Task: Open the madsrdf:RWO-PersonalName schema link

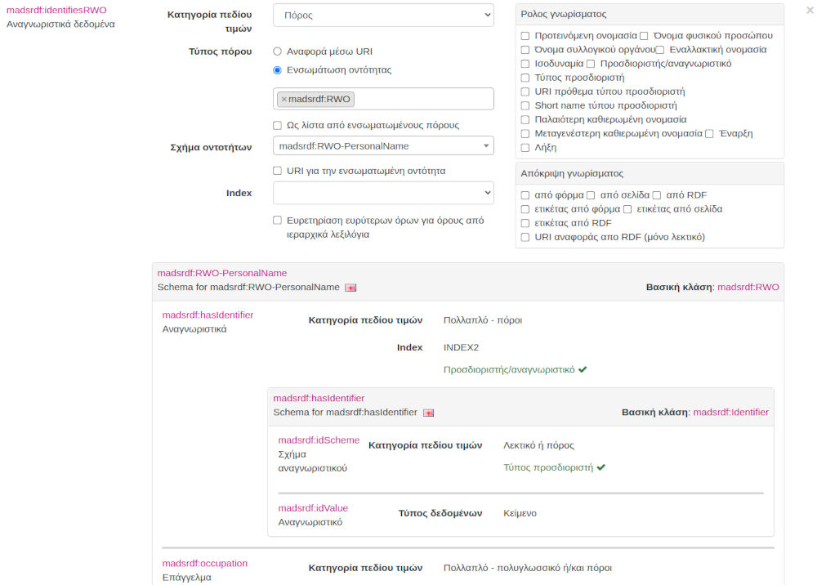Action: tap(221, 273)
